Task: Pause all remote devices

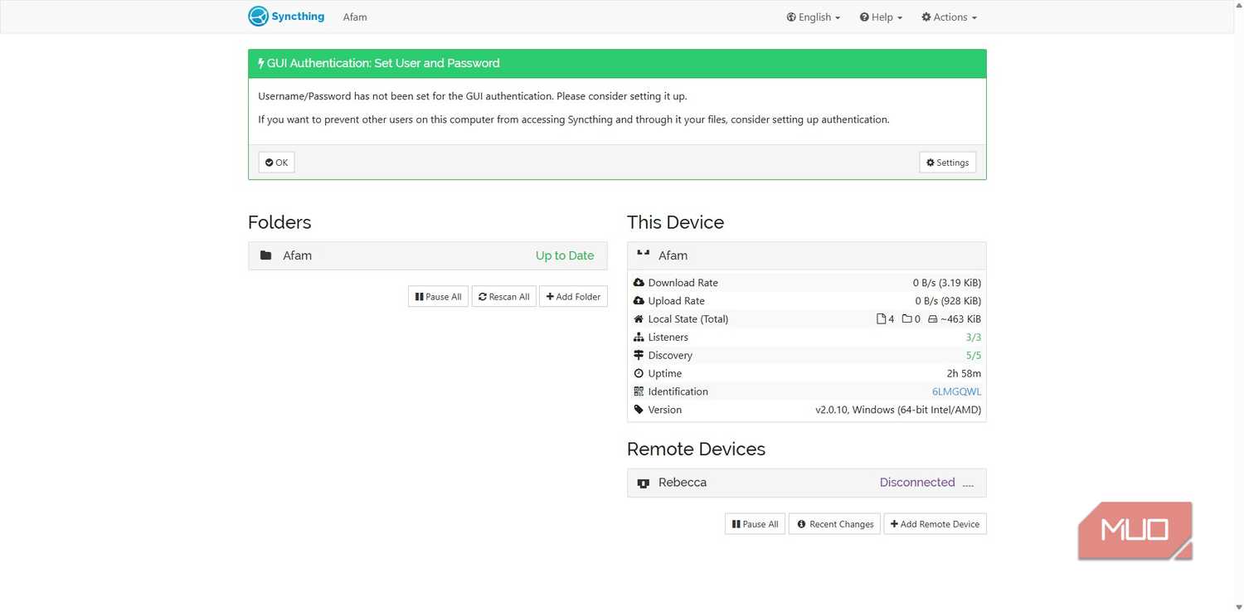Action: click(755, 524)
